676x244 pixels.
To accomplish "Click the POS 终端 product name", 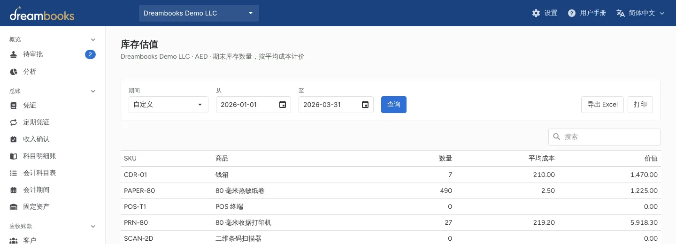I will pyautogui.click(x=230, y=206).
